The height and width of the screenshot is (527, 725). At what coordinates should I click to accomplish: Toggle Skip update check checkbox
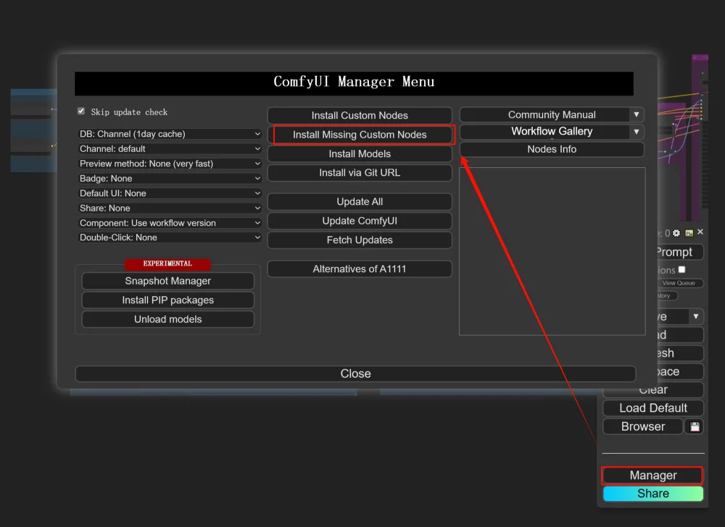(x=81, y=111)
